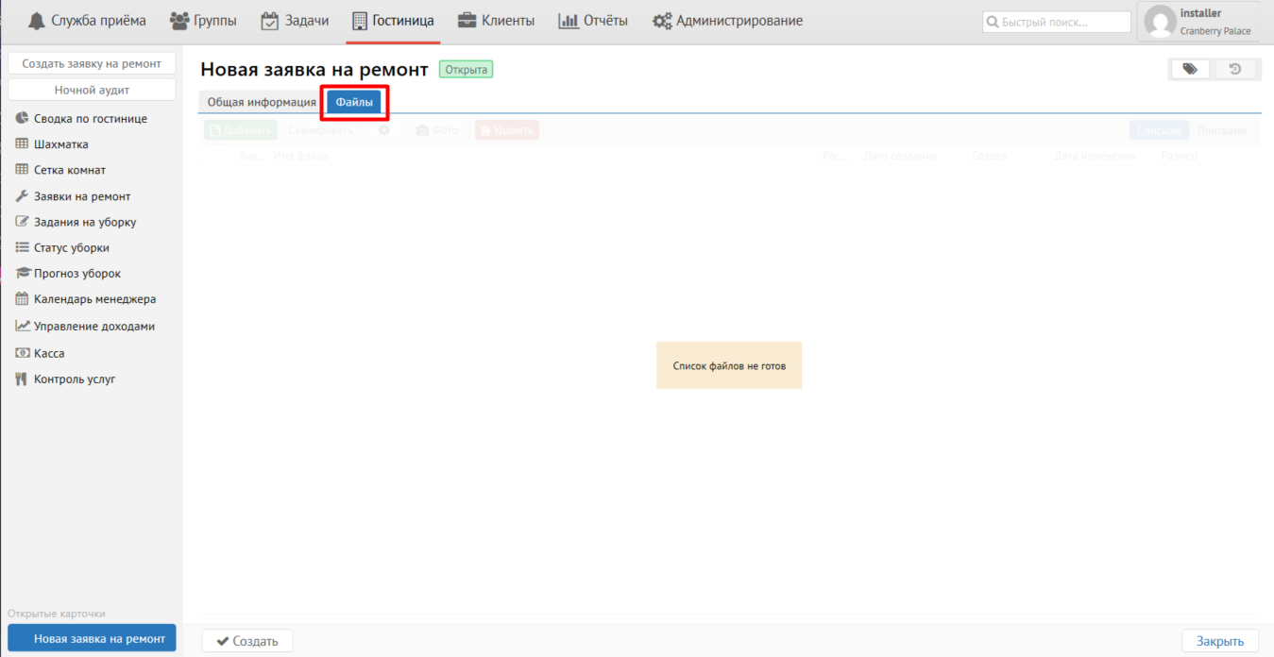1274x657 pixels.
Task: Switch file view to Списком
Action: (1159, 131)
